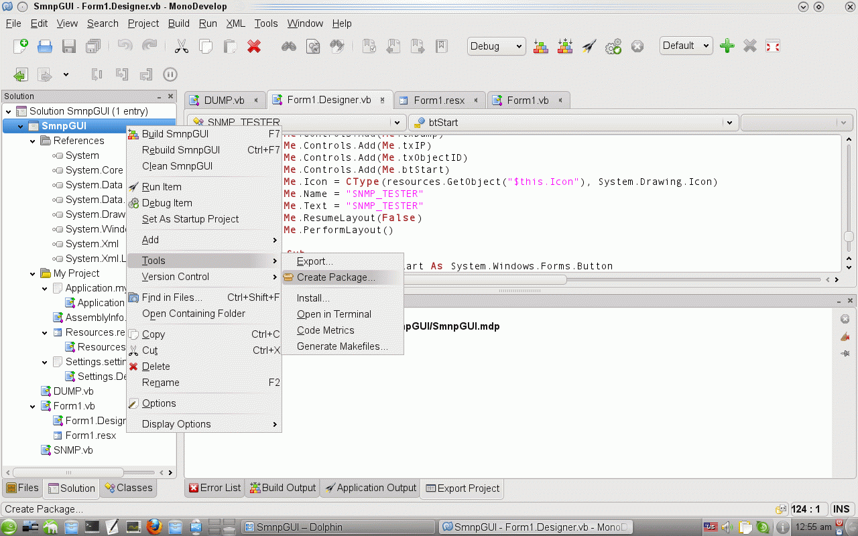858x536 pixels.
Task: Select SNMP.vb in the solution tree
Action: pos(73,450)
